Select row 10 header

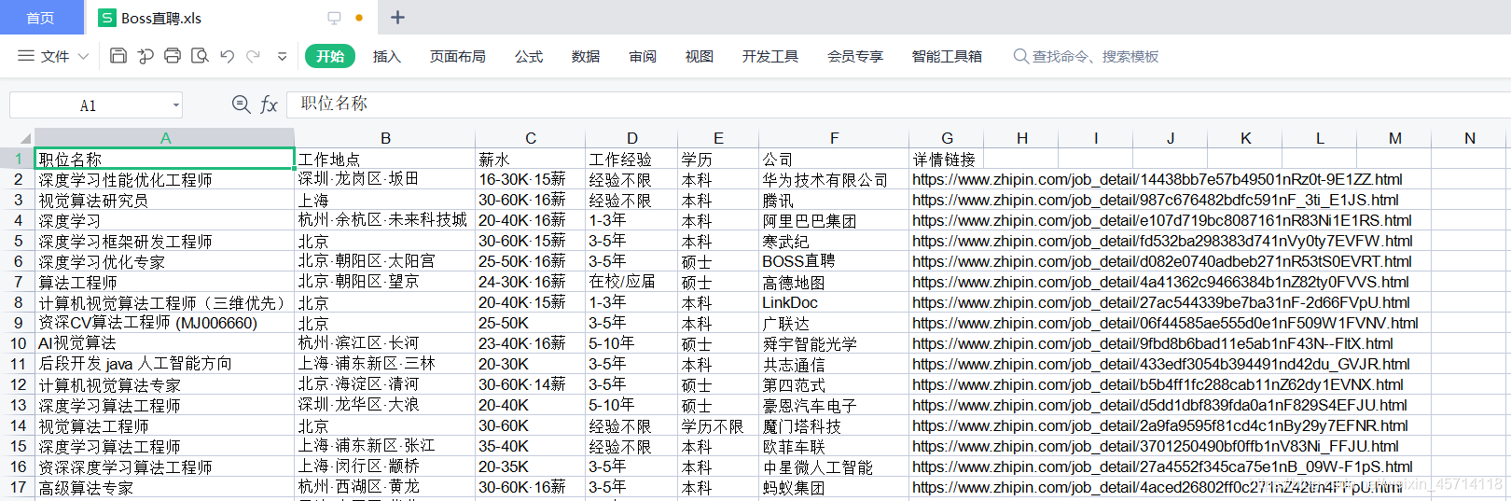17,343
